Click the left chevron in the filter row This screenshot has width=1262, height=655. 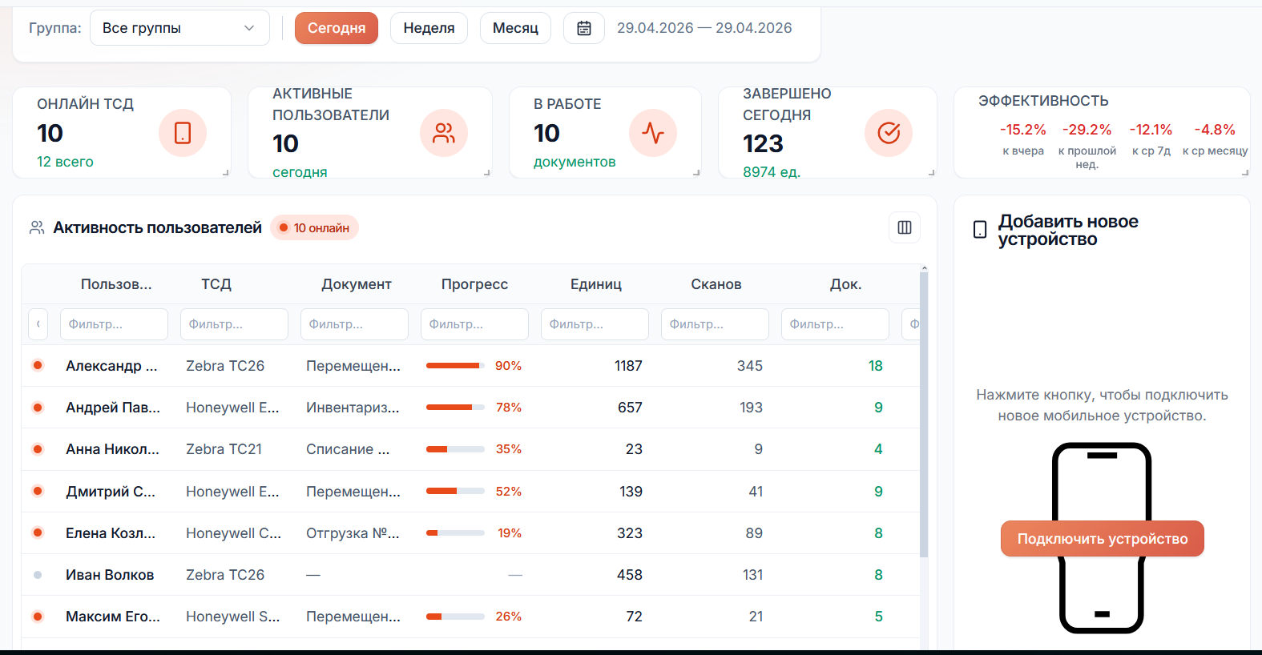[38, 324]
